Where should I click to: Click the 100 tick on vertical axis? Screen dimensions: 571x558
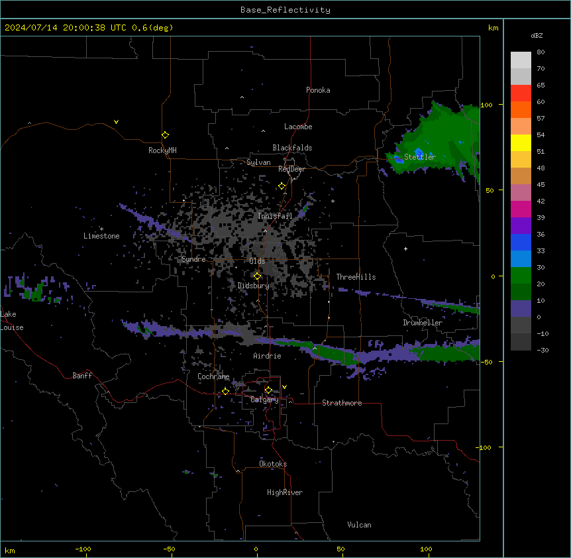(486, 105)
